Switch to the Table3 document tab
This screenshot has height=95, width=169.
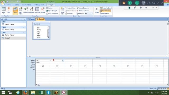[x=31, y=19]
